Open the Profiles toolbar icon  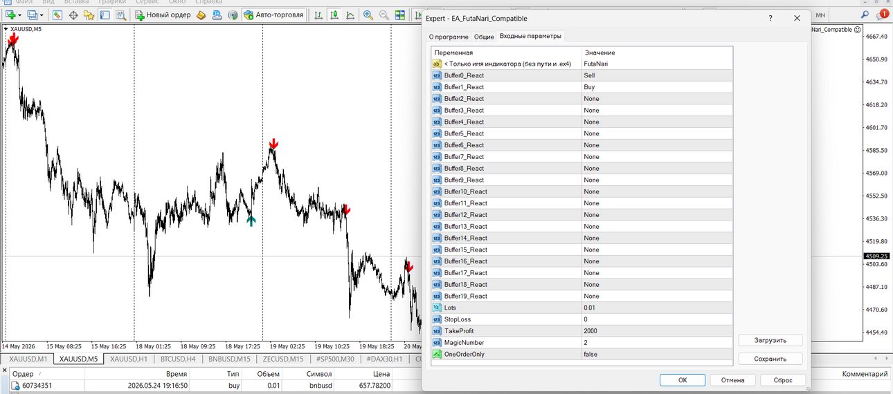[33, 15]
